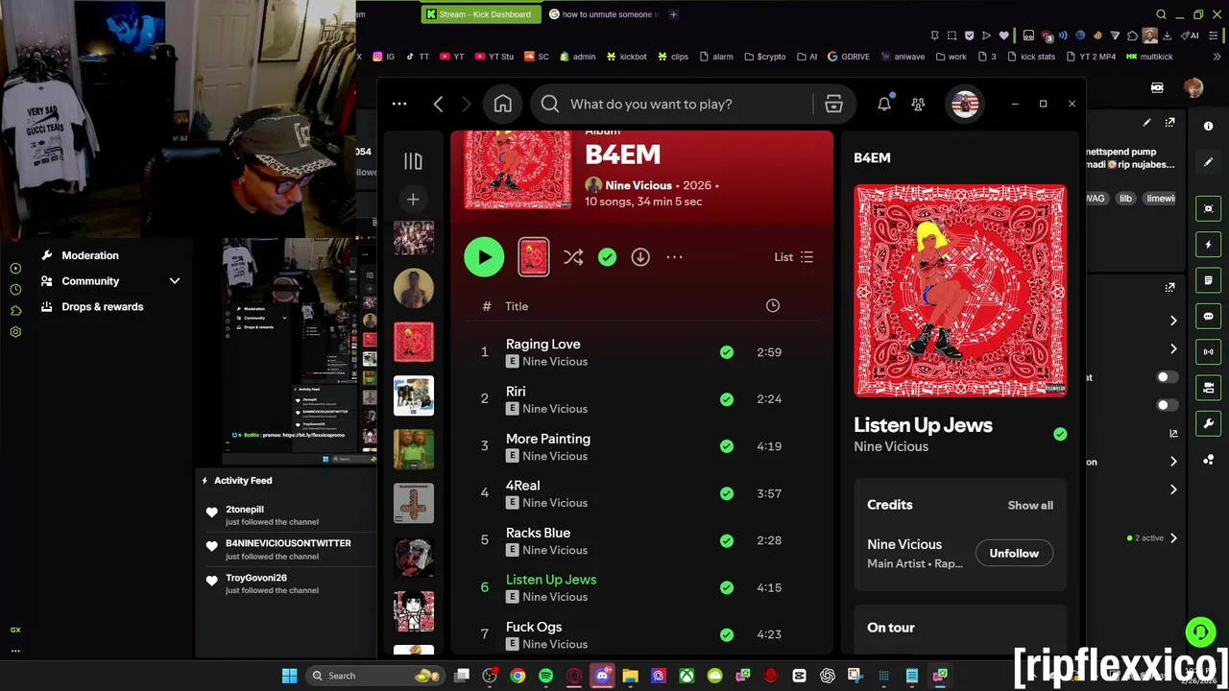Click the duration clock column header

pos(773,306)
